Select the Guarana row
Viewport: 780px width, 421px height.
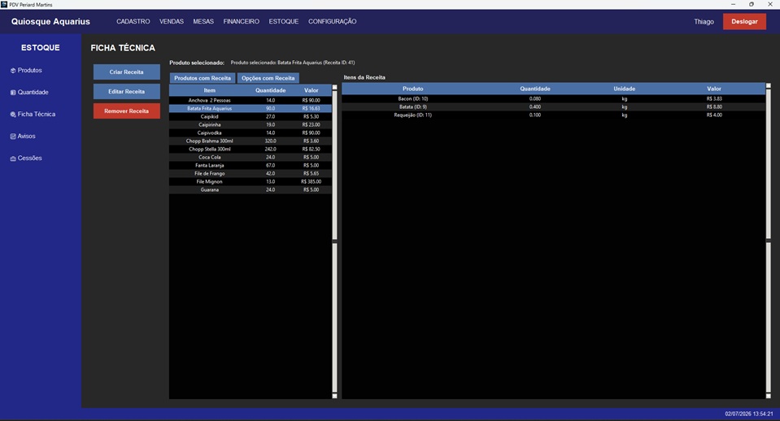point(251,190)
